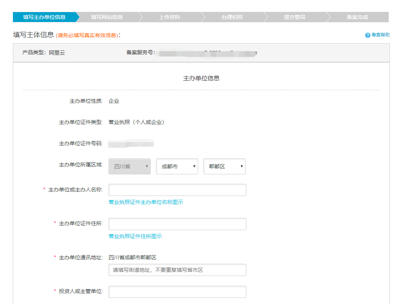The image size is (394, 304).
Task: Go to the 上传资料 step
Action: 169,17
